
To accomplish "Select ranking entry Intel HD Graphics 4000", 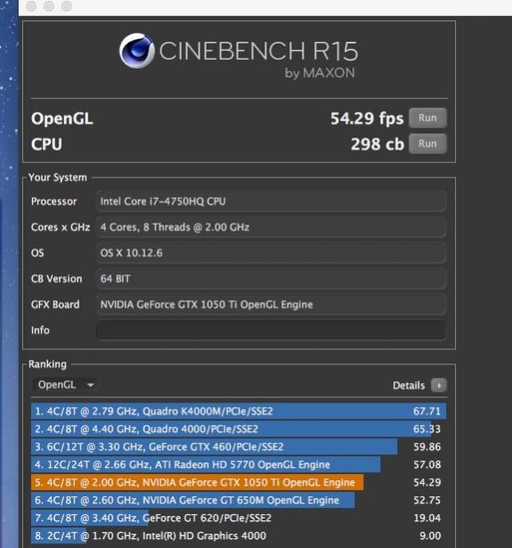I will tap(239, 536).
